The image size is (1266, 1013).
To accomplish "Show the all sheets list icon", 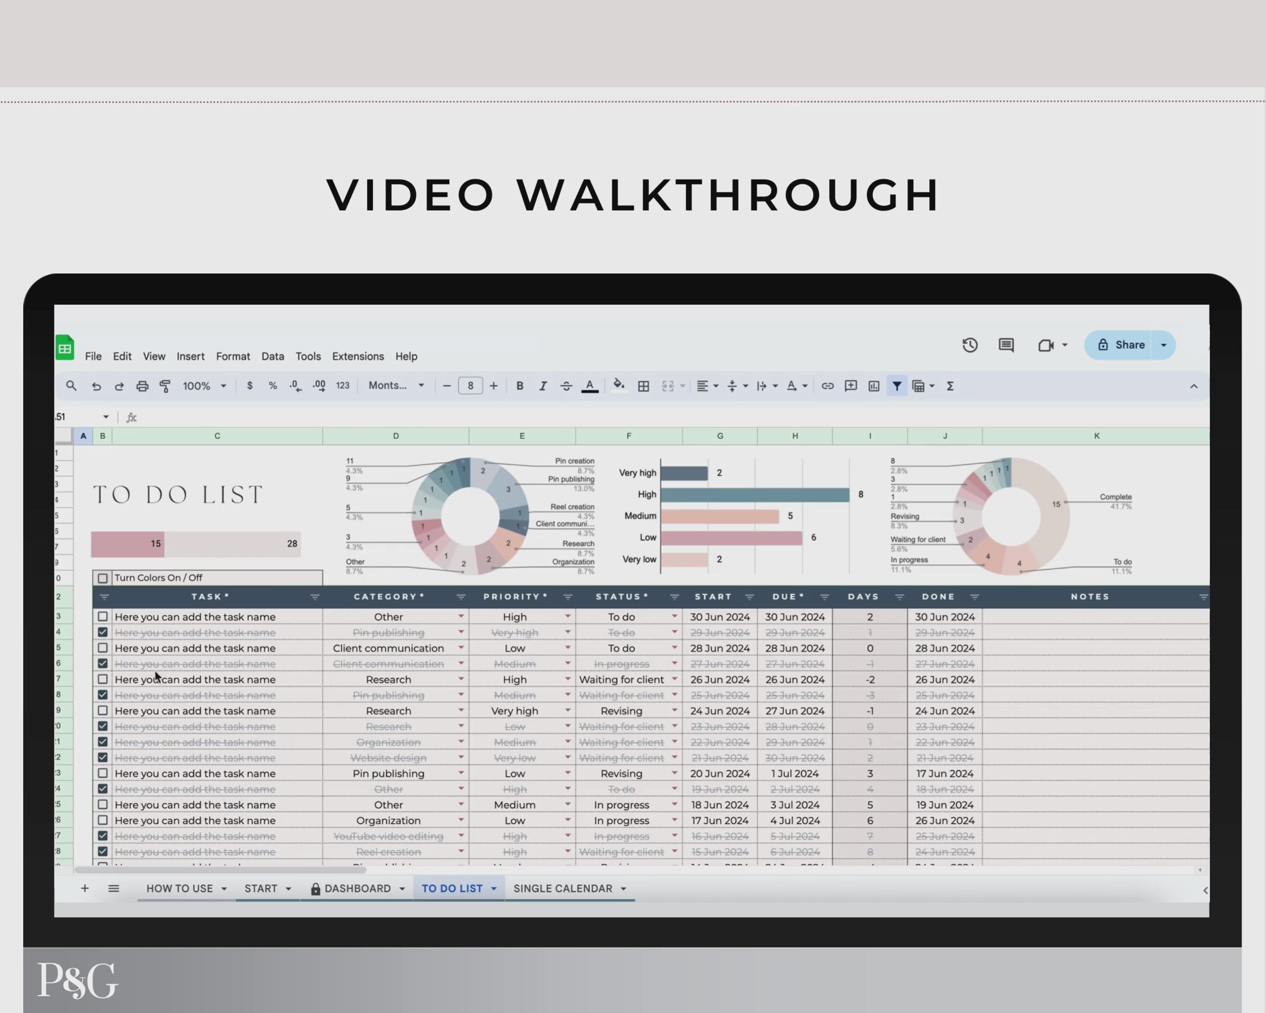I will point(114,888).
